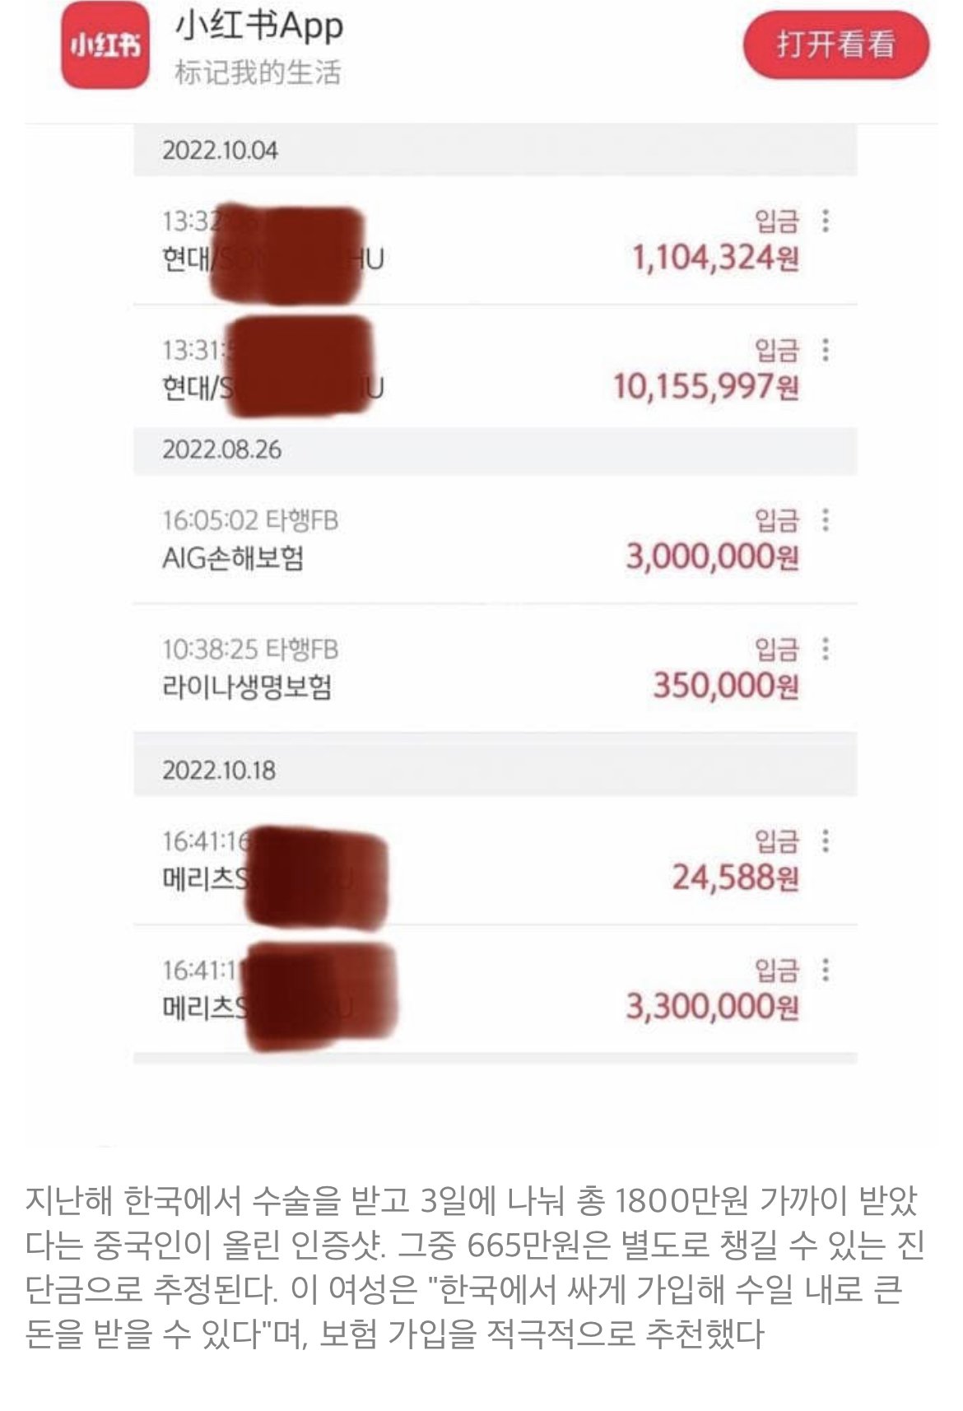This screenshot has height=1411, width=963.
Task: Open the 小红书App title link
Action: coord(259,26)
